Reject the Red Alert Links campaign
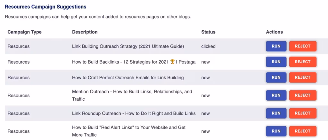 pos(303,131)
